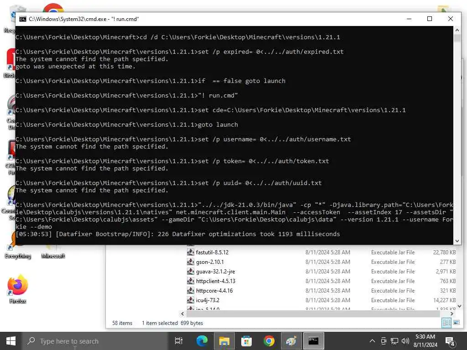This screenshot has width=467, height=350.
Task: Open the Windows Start menu
Action: pos(11,341)
